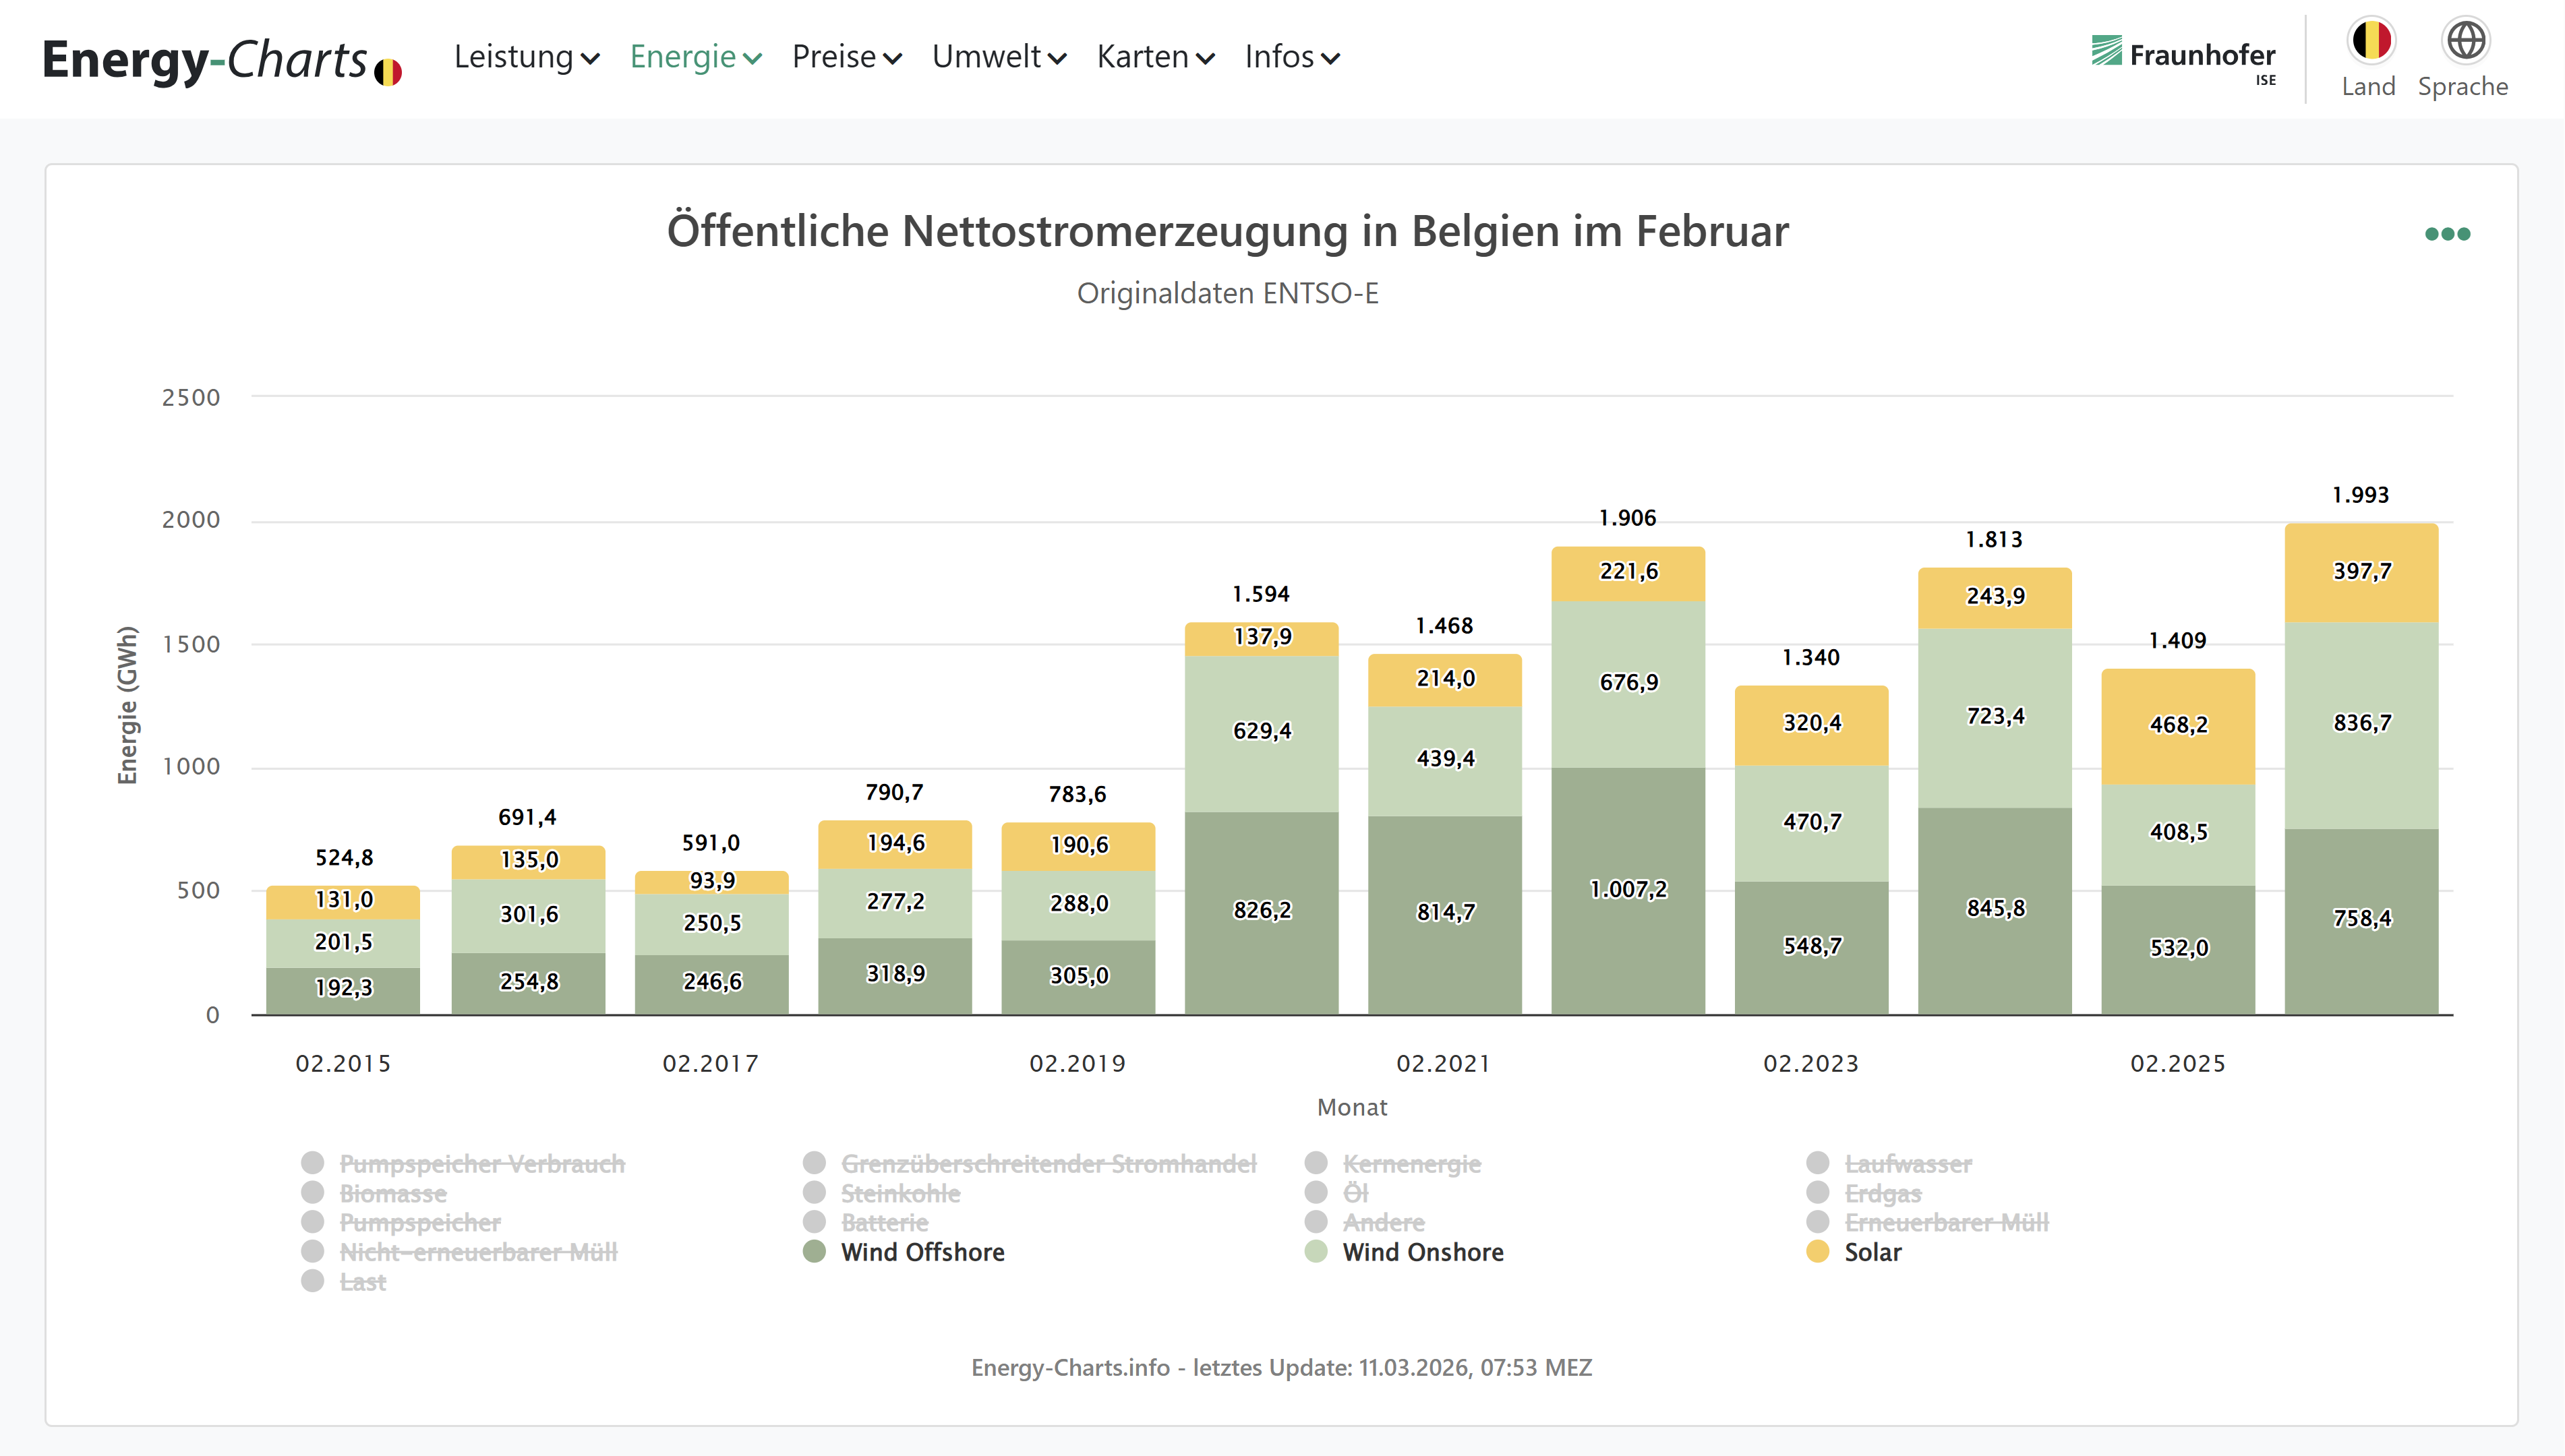Click the 02.2025 solar bar segment 468,2
This screenshot has height=1456, width=2565.
point(2177,725)
